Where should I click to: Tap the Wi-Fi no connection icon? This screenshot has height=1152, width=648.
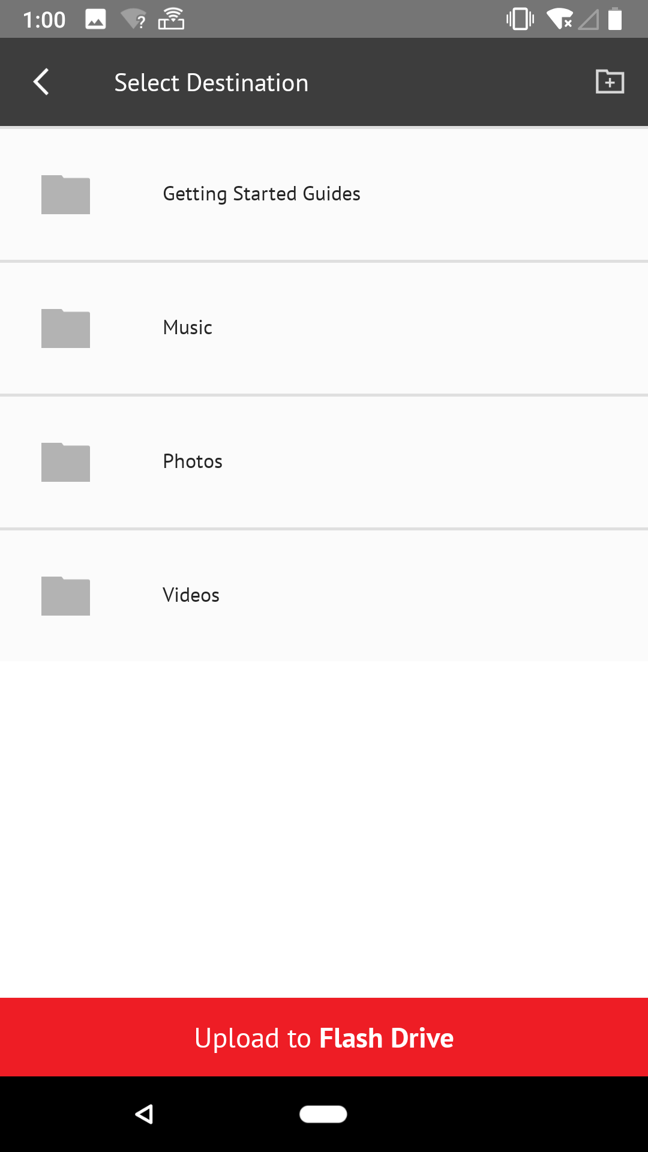click(559, 19)
